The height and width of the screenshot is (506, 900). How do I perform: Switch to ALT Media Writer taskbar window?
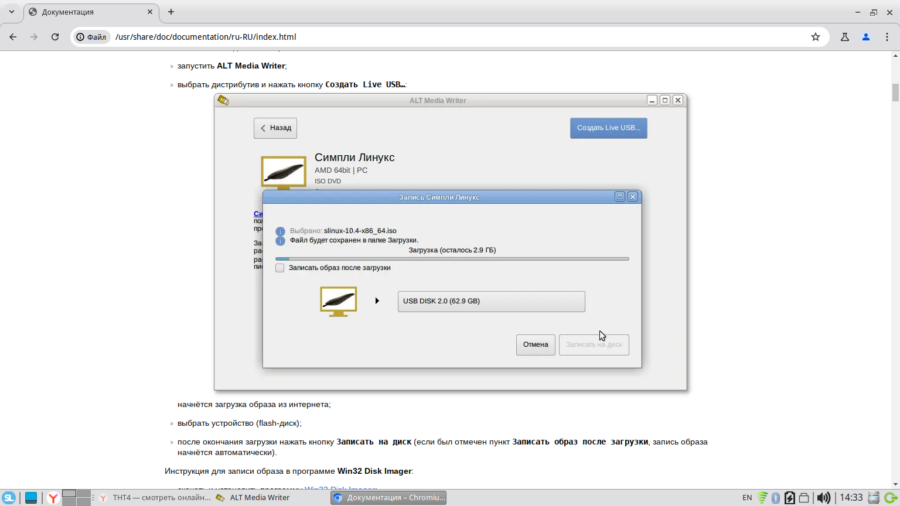click(272, 498)
